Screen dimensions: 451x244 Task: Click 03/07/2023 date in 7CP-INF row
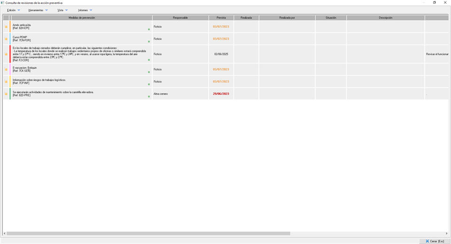221,82
